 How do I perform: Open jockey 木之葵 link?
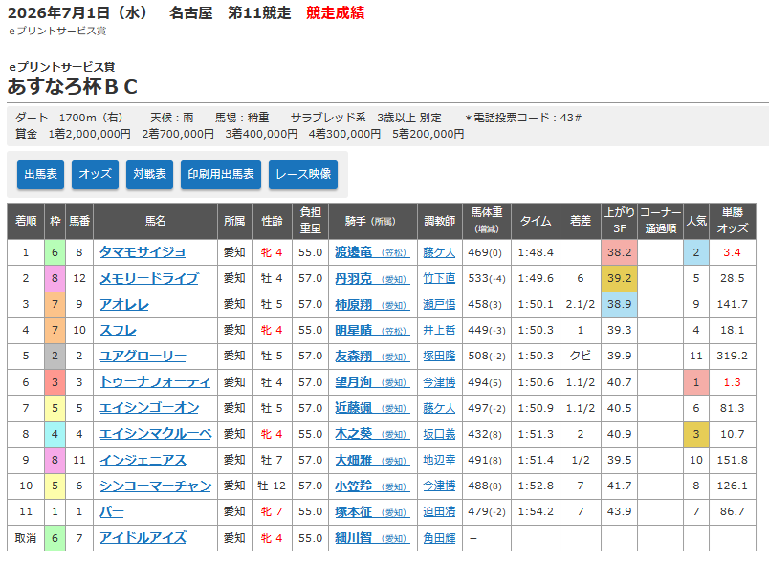pyautogui.click(x=372, y=434)
